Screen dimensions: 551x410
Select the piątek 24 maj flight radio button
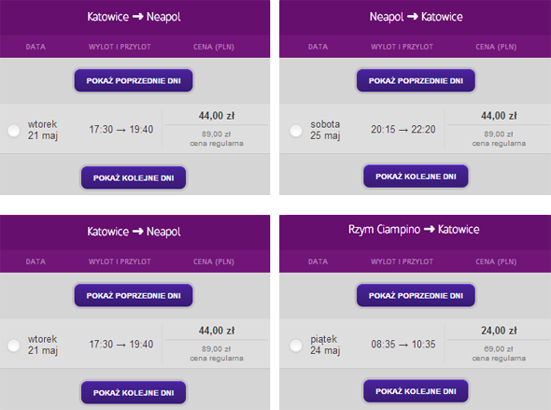click(x=296, y=345)
